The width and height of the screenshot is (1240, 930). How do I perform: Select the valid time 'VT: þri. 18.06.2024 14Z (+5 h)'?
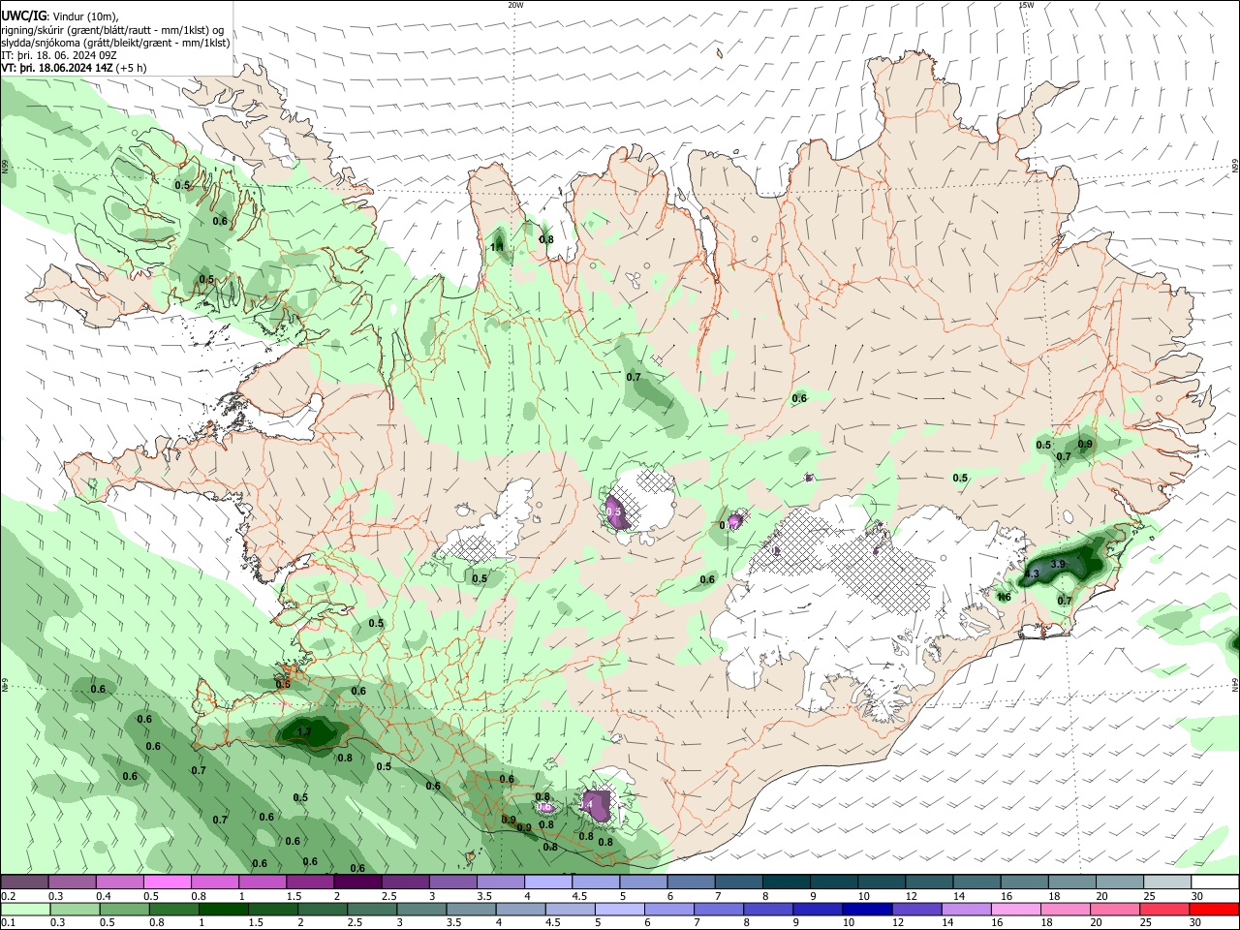click(x=75, y=68)
